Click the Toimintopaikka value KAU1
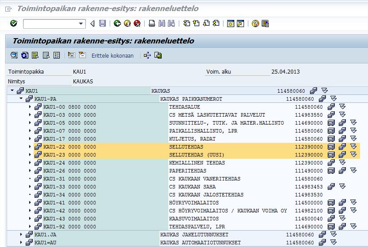Screen dimensions: 368x247 tap(80, 72)
